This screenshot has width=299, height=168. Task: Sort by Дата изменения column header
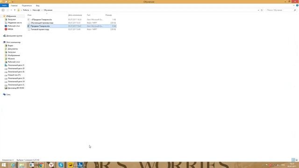point(75,15)
